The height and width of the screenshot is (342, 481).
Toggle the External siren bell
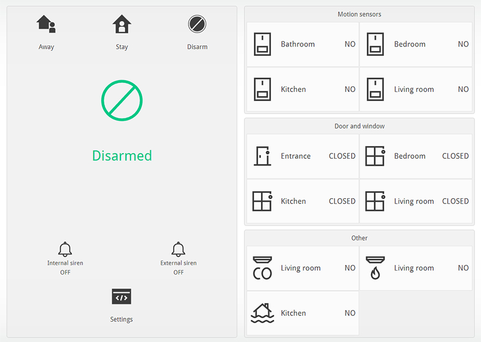178,250
